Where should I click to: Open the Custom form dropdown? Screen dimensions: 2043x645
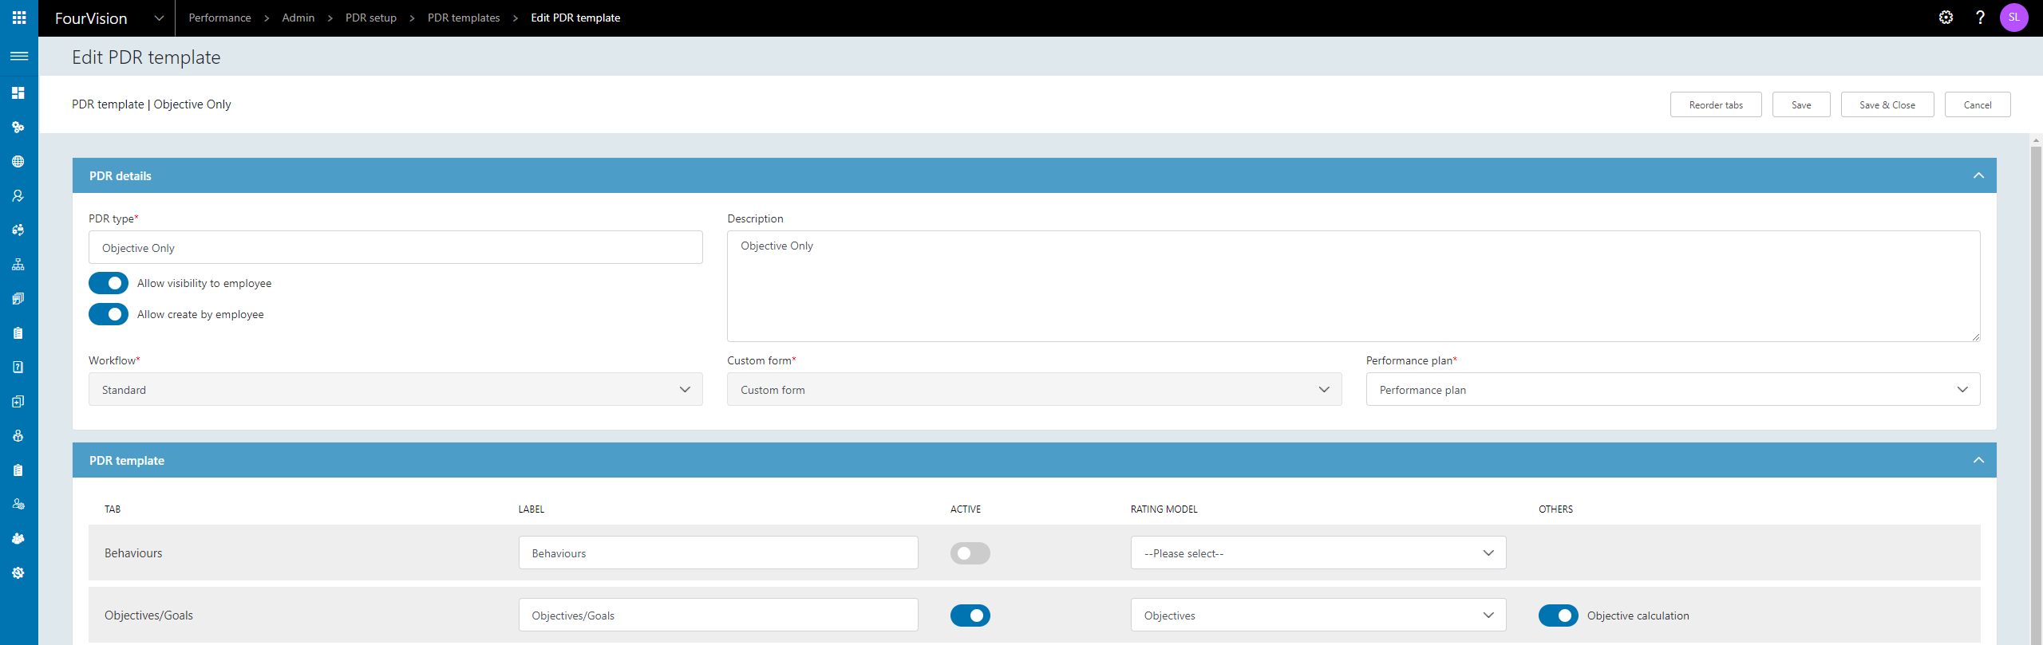point(1034,390)
